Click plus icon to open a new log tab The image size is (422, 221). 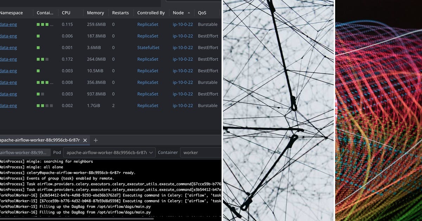tap(96, 140)
